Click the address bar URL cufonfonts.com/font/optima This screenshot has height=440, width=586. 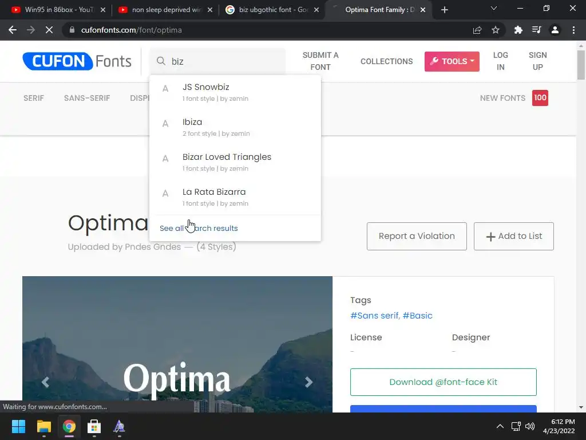click(131, 30)
